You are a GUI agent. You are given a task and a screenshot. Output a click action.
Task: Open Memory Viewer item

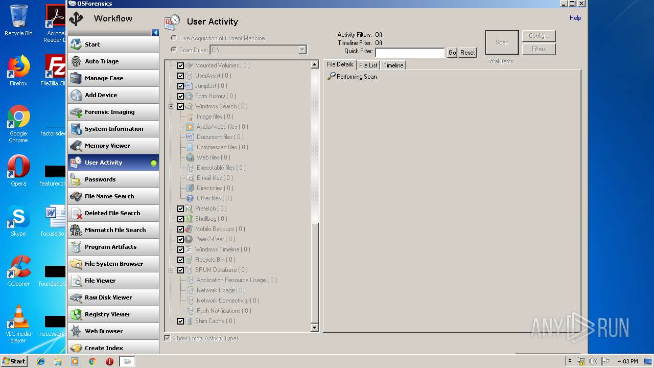(x=113, y=146)
